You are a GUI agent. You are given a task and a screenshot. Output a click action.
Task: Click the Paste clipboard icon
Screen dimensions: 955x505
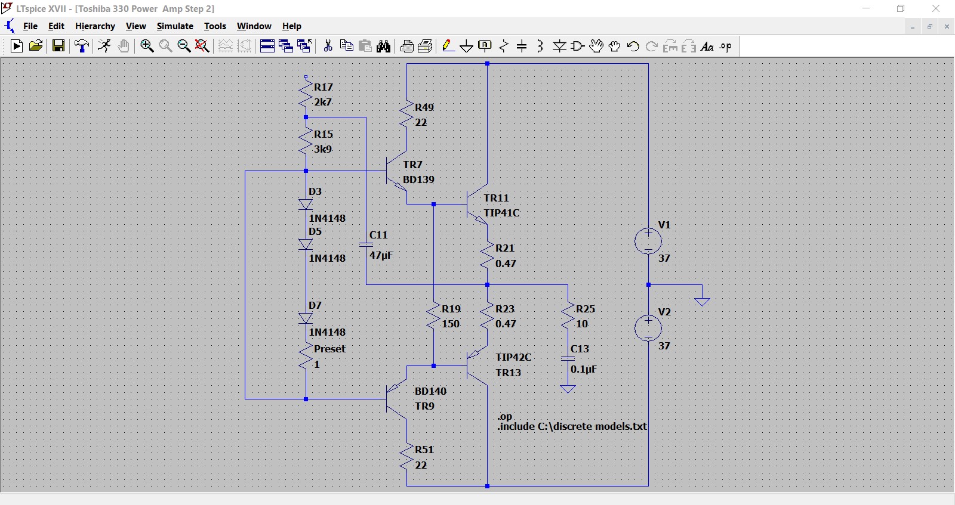[365, 46]
